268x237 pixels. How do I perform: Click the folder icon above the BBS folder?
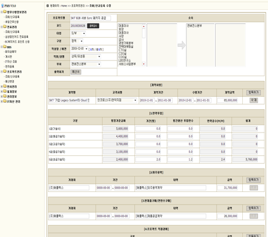[x=5, y=26]
